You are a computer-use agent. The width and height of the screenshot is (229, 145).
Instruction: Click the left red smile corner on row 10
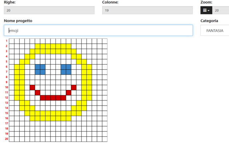tap(32, 87)
